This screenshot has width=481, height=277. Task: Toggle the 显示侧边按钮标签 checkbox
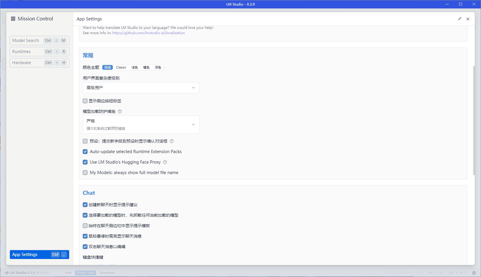coord(85,101)
